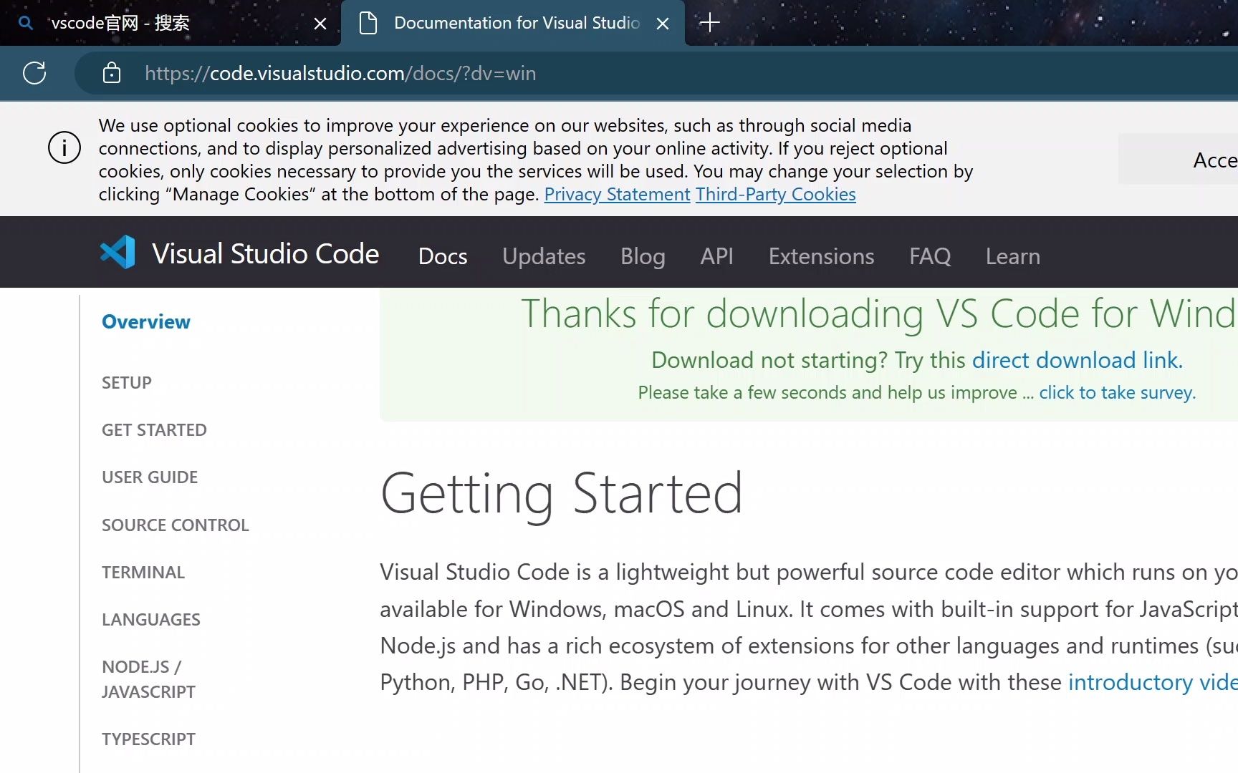The width and height of the screenshot is (1238, 773).
Task: Click the direct download link
Action: 1077,360
